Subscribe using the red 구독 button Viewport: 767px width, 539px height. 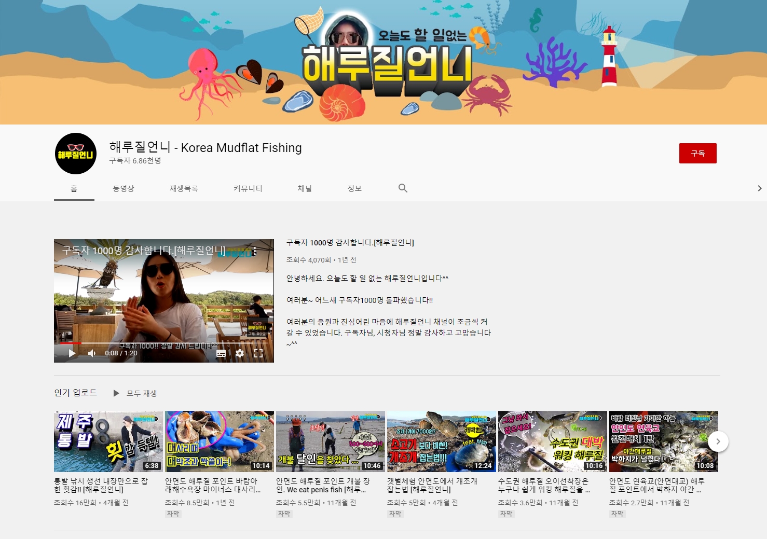pyautogui.click(x=697, y=154)
